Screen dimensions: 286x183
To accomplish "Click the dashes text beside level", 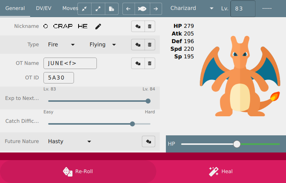I will (x=267, y=8).
